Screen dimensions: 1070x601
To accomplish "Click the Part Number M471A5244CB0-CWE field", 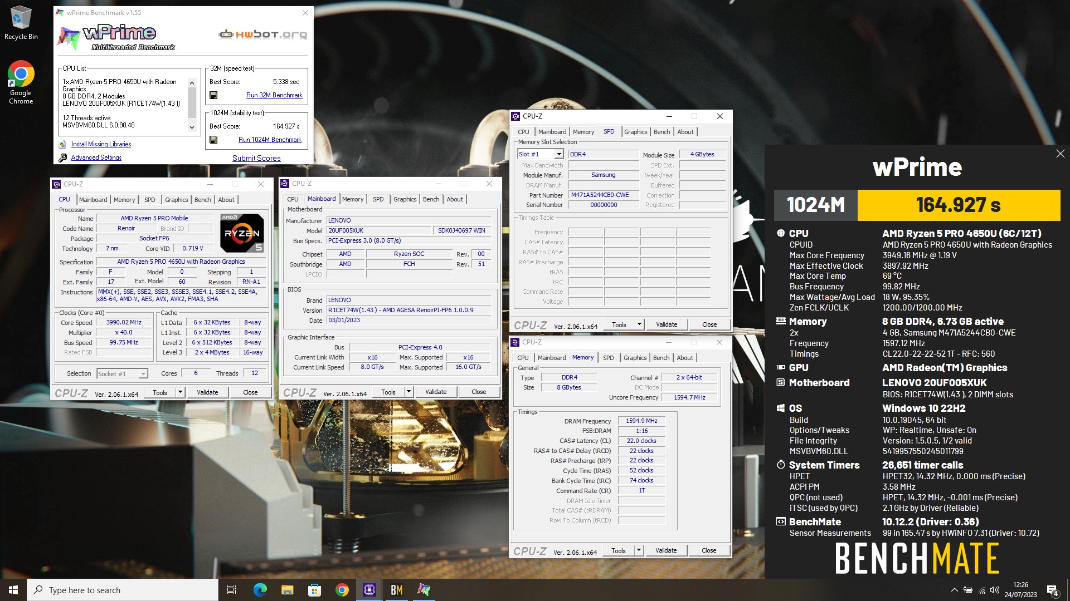I will pyautogui.click(x=604, y=195).
